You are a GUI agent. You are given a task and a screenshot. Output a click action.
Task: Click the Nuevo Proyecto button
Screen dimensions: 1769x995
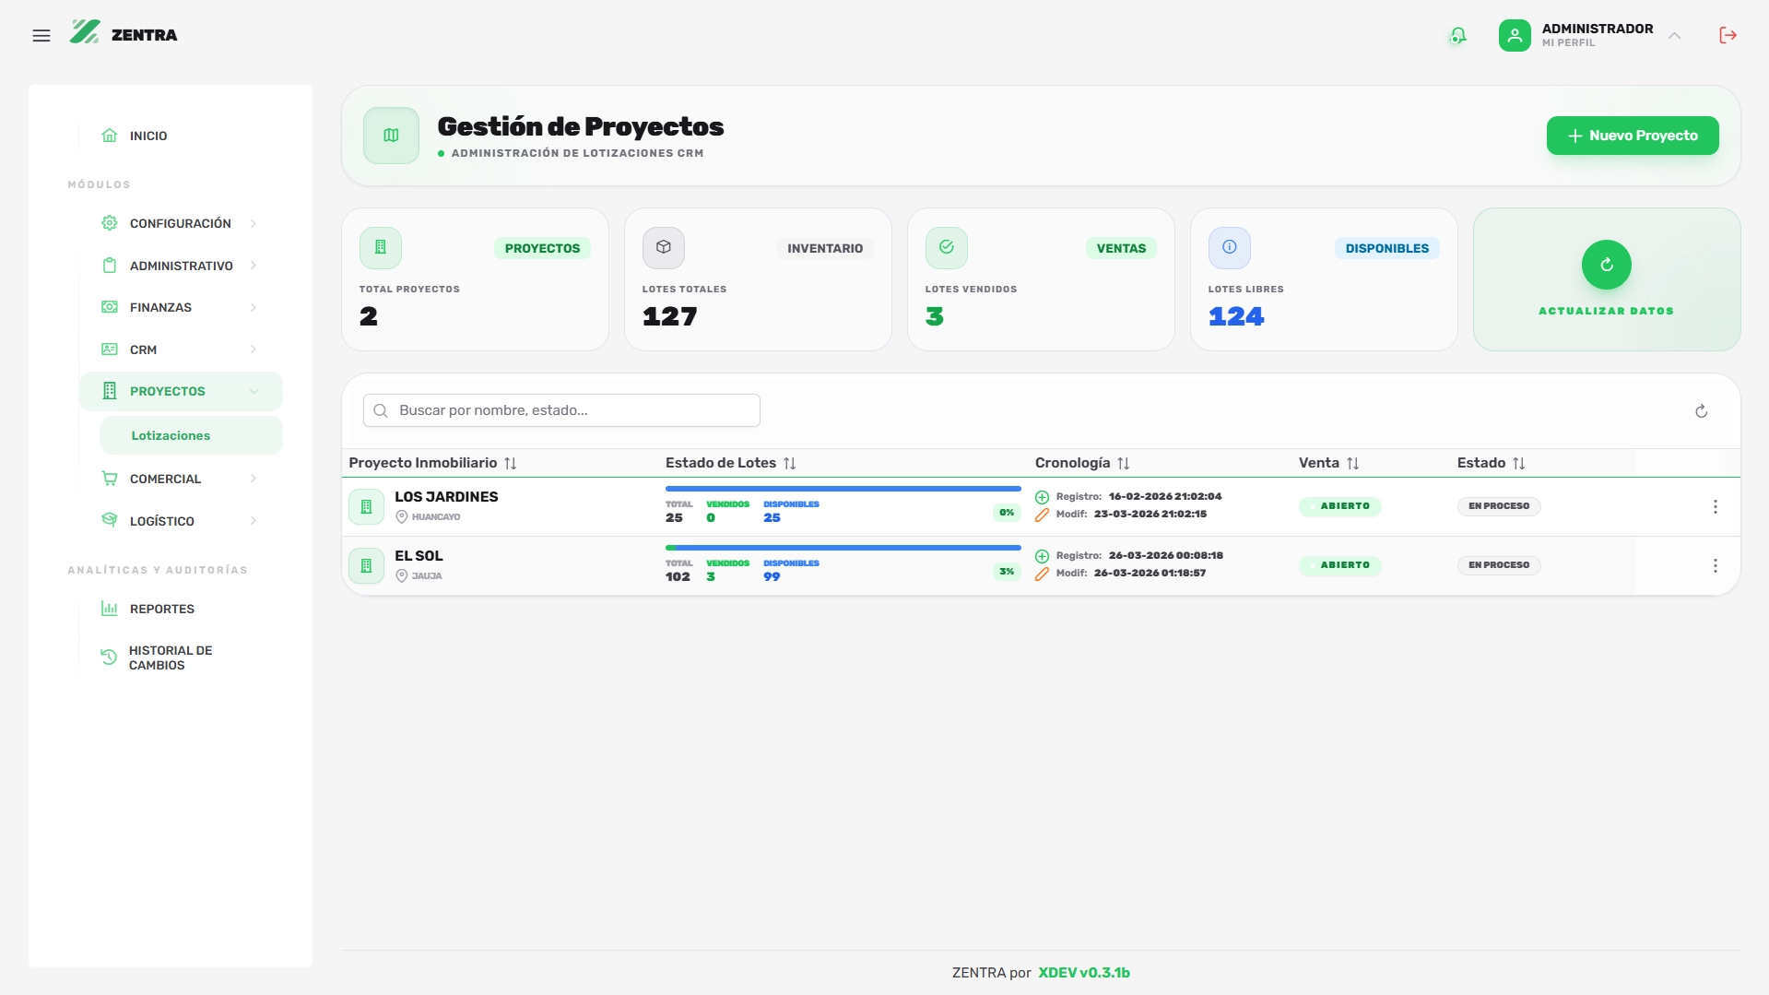click(x=1632, y=136)
